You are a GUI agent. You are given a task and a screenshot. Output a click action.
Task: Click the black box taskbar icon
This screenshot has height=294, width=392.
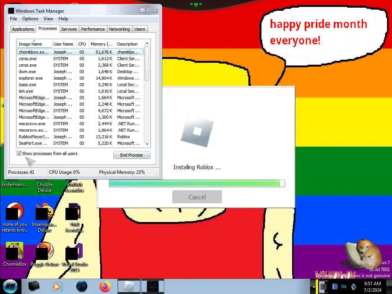(34, 286)
